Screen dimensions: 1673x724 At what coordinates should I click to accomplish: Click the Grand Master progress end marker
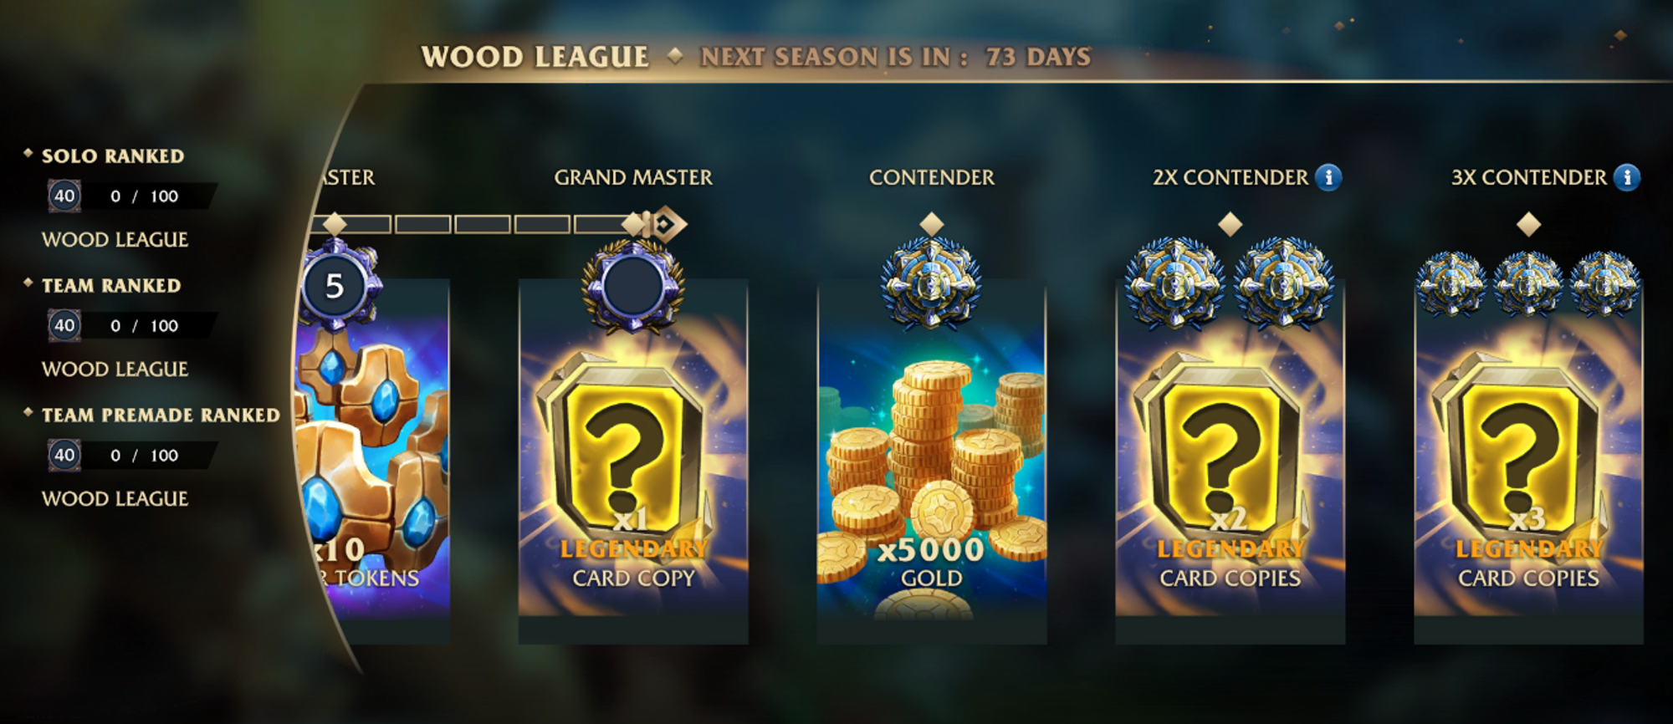pos(665,224)
